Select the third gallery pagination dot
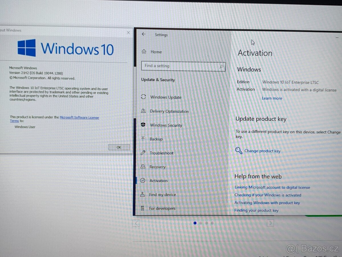 tap(206, 223)
